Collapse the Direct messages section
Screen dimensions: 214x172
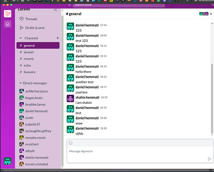(21, 83)
